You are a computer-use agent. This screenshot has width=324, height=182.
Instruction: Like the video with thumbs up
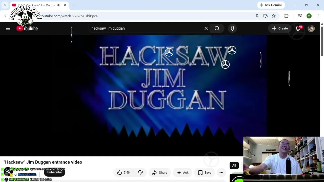tap(124, 173)
